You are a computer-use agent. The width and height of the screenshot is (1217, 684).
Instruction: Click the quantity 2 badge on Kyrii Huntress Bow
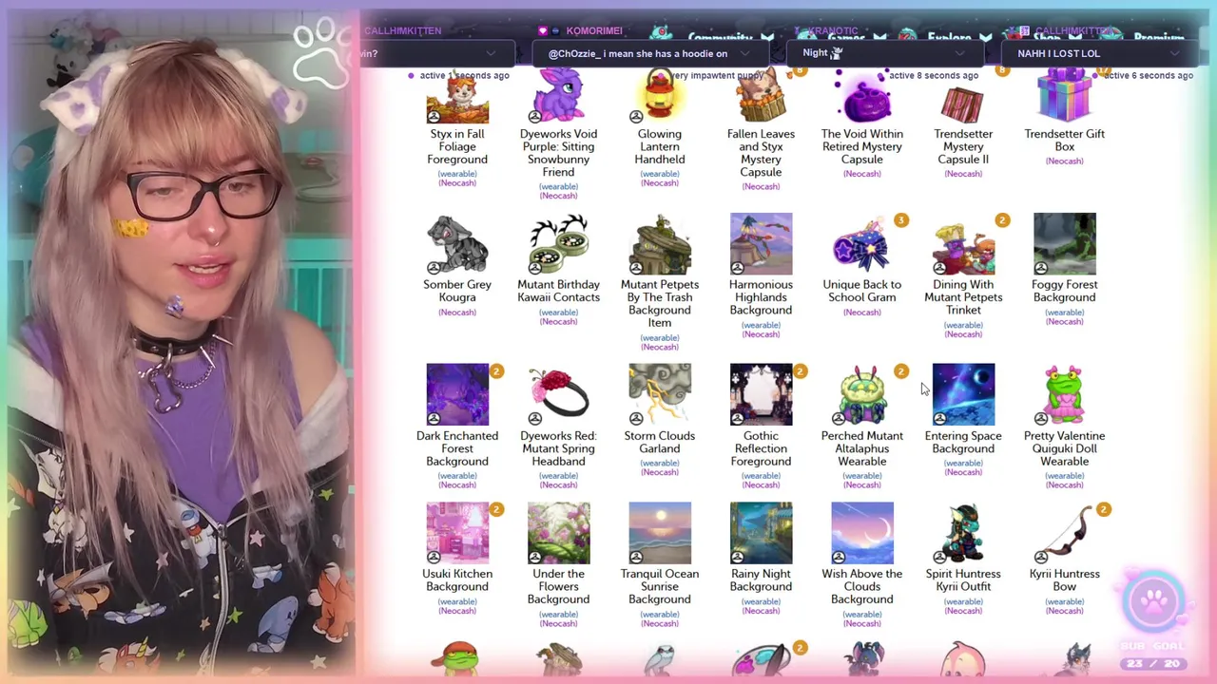click(1103, 510)
